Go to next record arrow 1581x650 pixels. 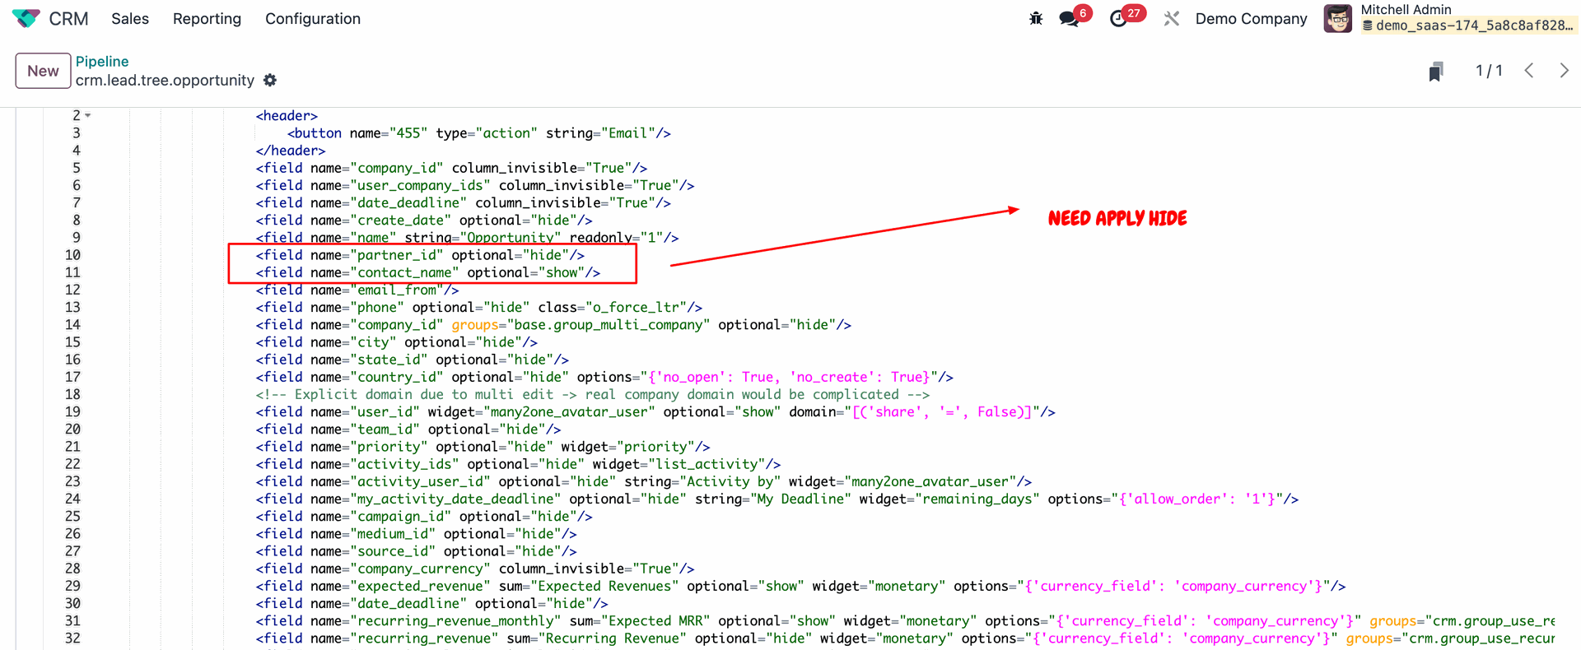point(1564,71)
